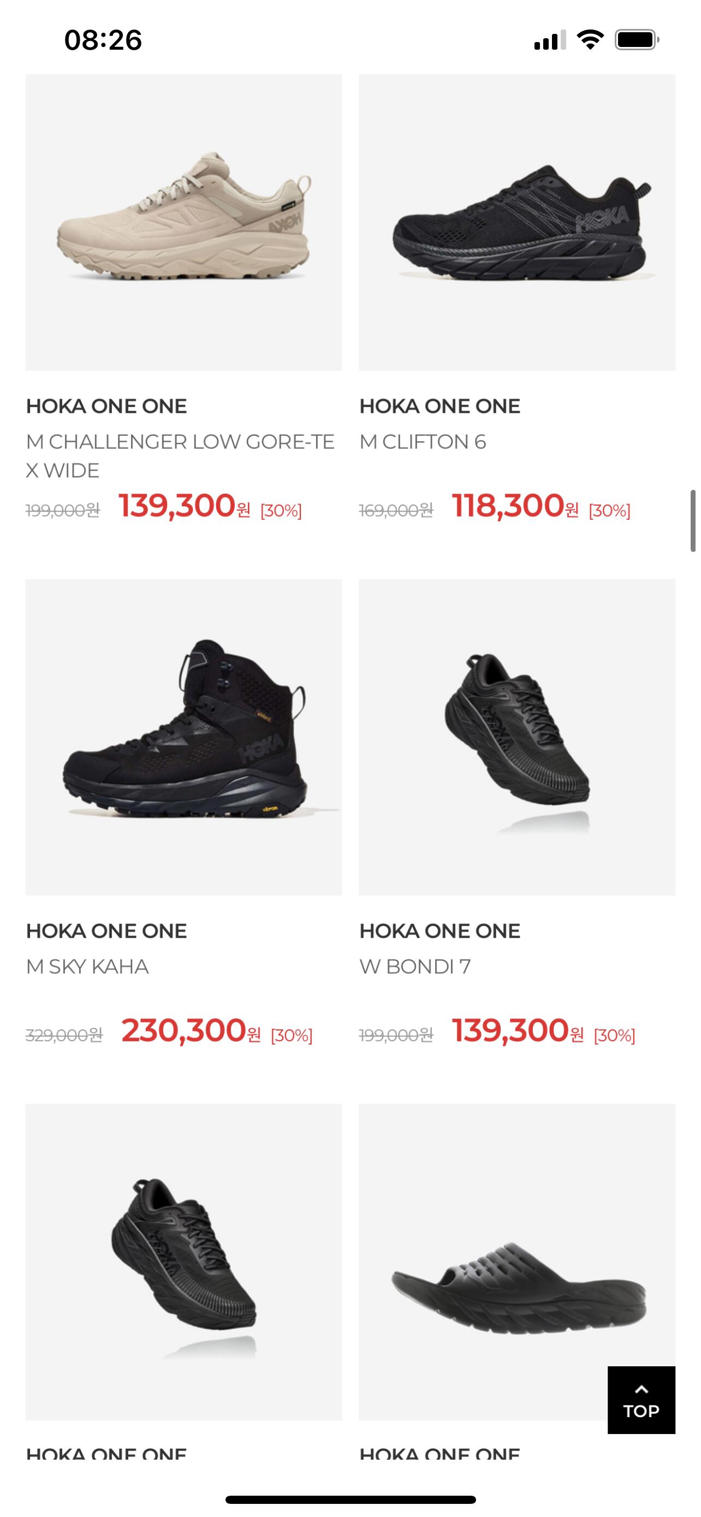View the M Sky Kaha boot image
This screenshot has height=1517, width=701.
[x=183, y=737]
